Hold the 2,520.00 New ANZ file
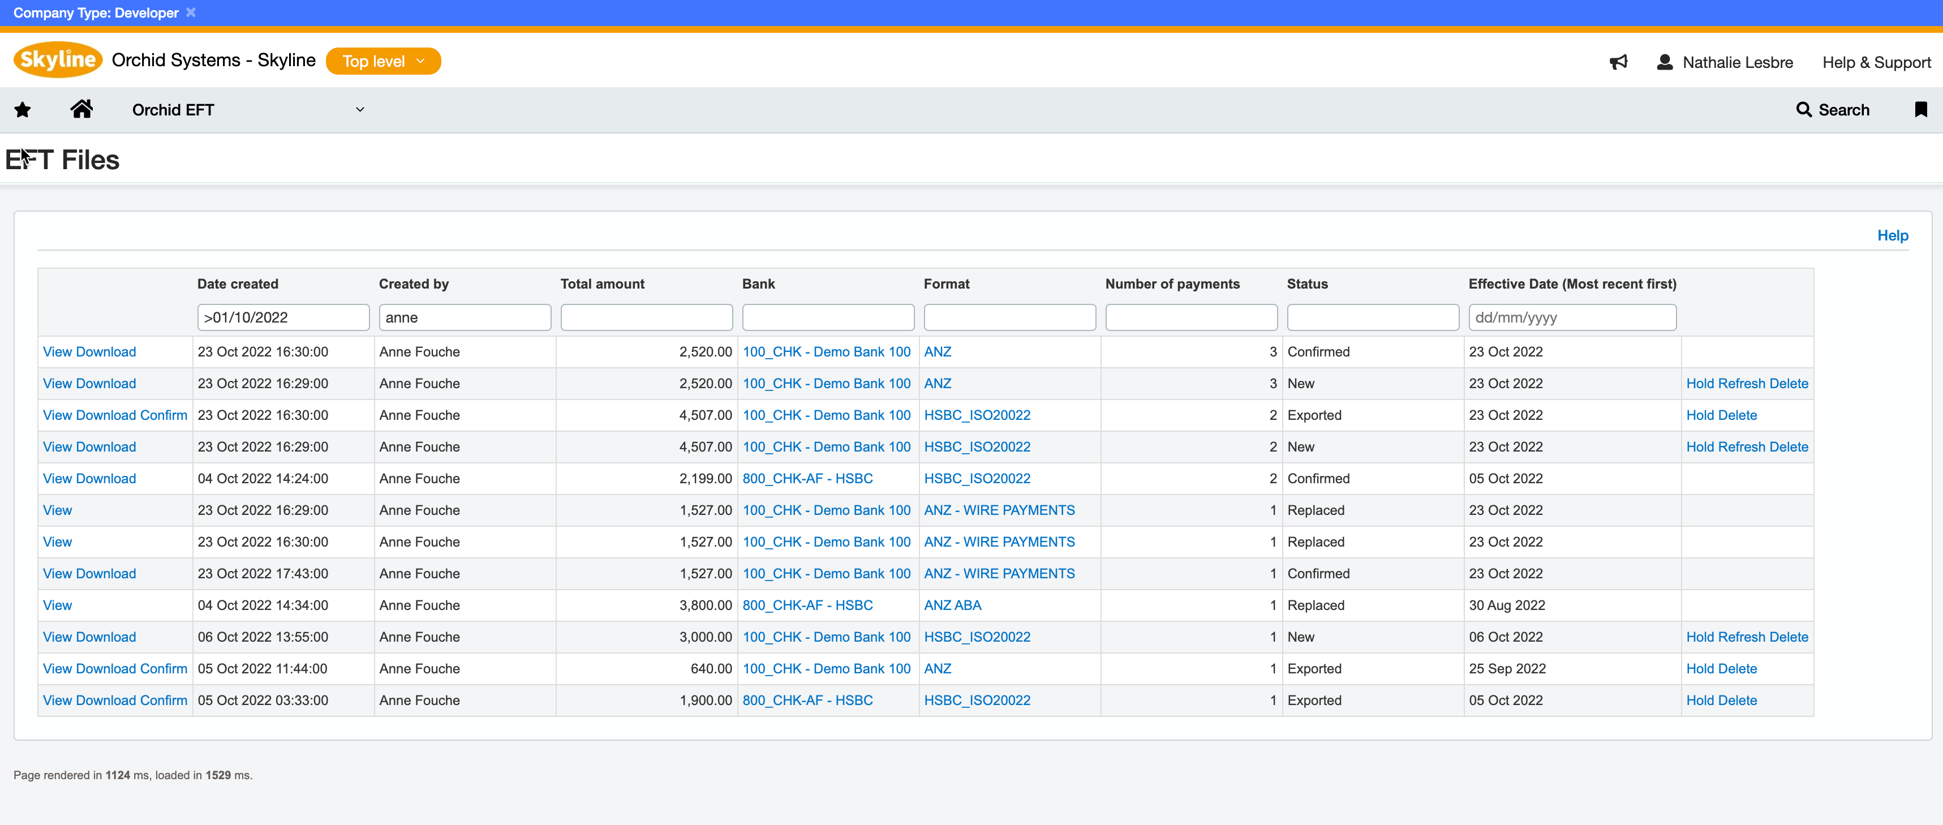The width and height of the screenshot is (1943, 825). 1700,384
